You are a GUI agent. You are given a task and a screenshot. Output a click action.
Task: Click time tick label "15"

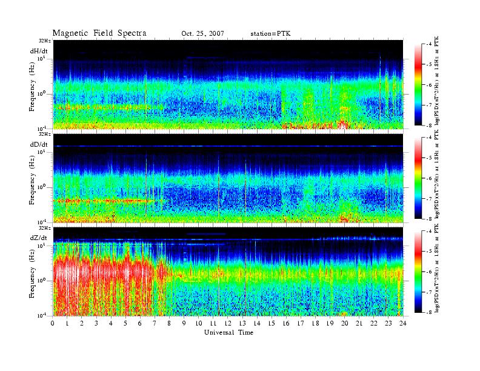[x=272, y=323]
